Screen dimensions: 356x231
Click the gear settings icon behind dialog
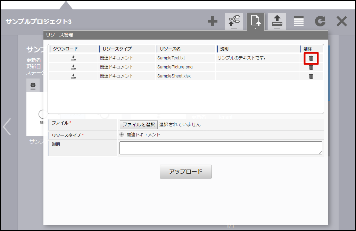tap(33, 85)
